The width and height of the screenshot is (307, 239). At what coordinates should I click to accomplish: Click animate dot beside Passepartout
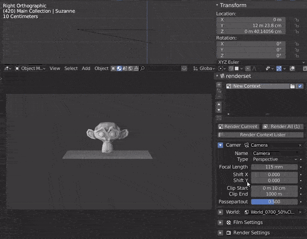[301, 202]
